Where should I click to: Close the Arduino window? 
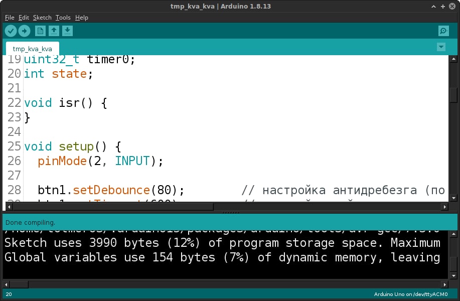[452, 6]
